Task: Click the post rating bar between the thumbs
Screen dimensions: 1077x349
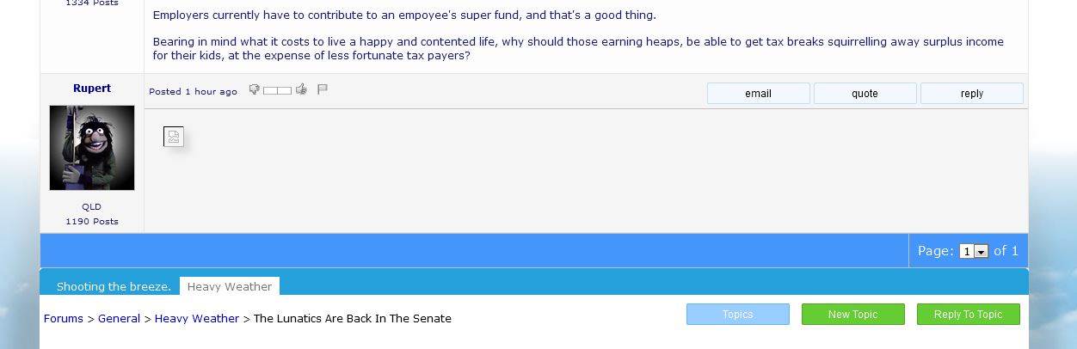Action: tap(278, 90)
